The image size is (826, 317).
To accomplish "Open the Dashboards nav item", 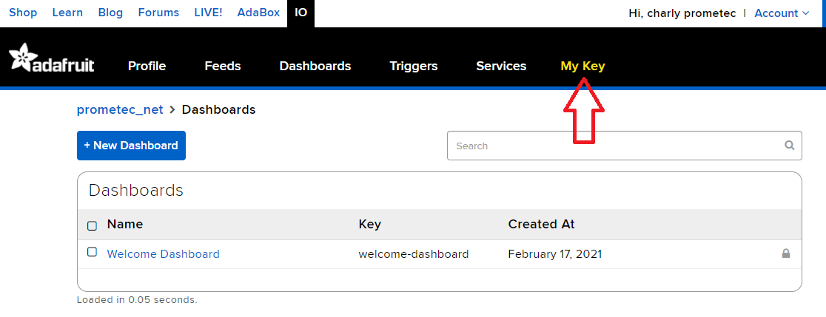I will coord(315,66).
